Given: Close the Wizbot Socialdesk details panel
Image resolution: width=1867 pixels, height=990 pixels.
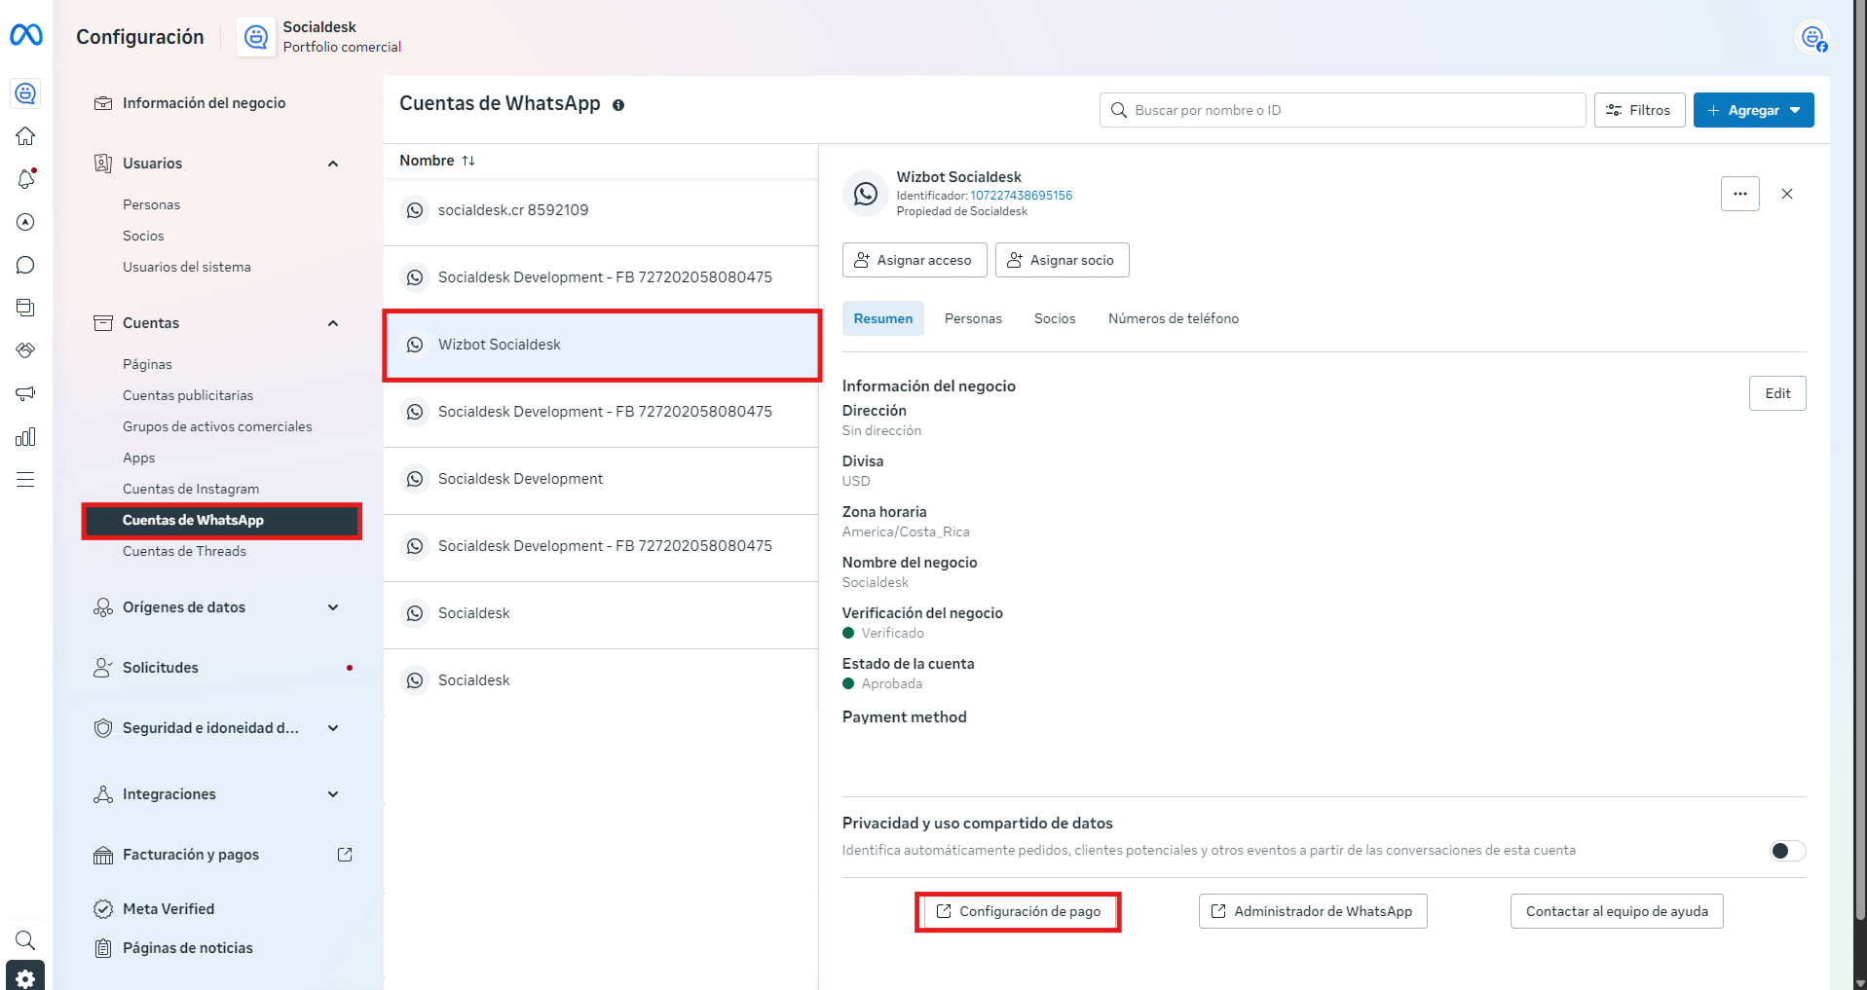Looking at the screenshot, I should 1787,194.
